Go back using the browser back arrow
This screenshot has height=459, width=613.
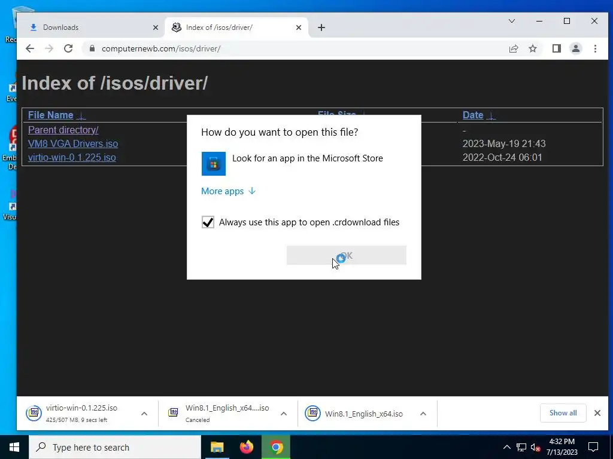30,48
